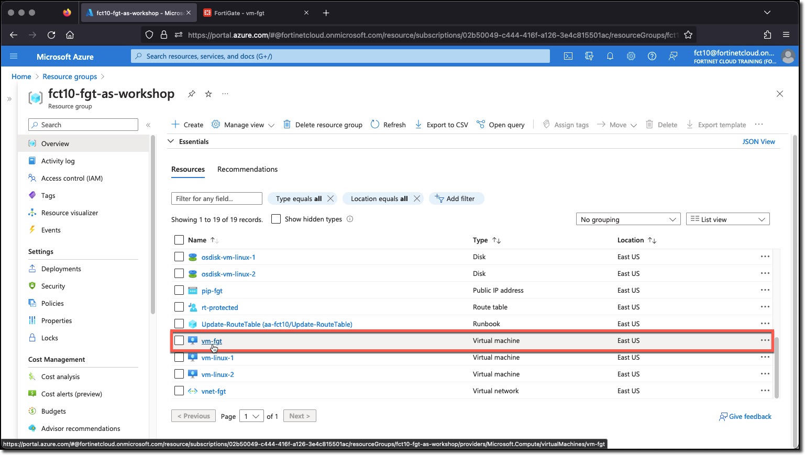Click Export to CSV
805x455 pixels.
(x=442, y=125)
